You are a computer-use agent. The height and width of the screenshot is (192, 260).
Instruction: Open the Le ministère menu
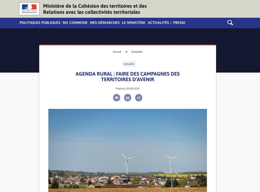[x=133, y=23]
